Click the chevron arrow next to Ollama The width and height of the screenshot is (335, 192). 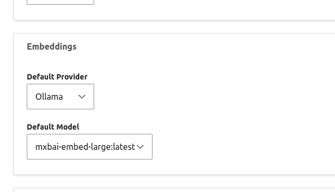coord(82,97)
